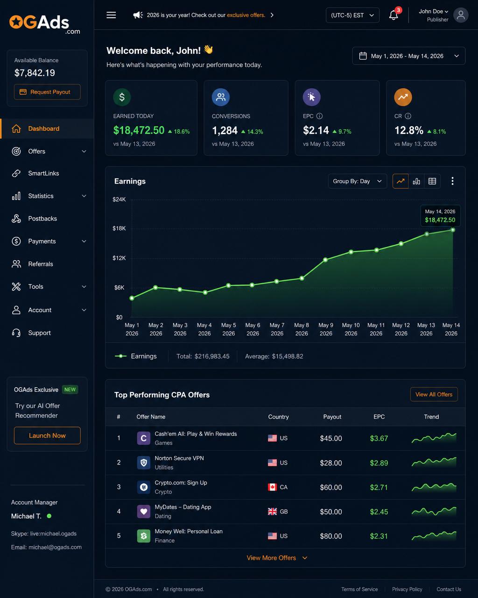This screenshot has height=598, width=478.
Task: Open SmartLinks menu item
Action: click(x=47, y=173)
